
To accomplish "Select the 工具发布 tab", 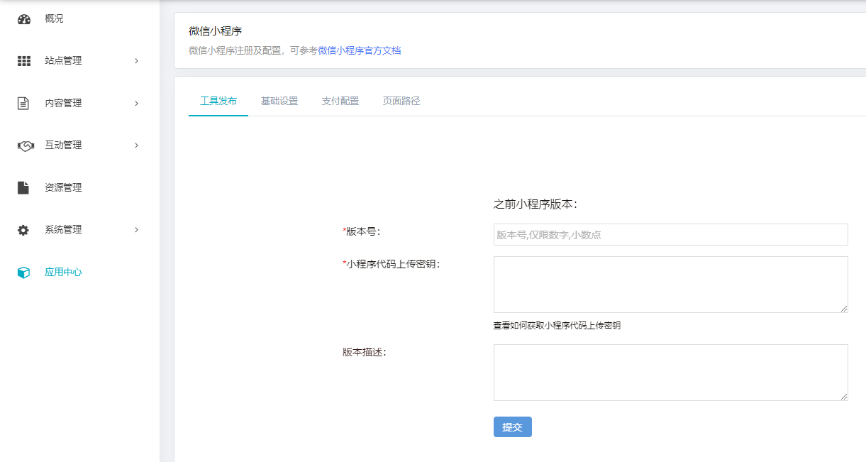I will pos(218,101).
